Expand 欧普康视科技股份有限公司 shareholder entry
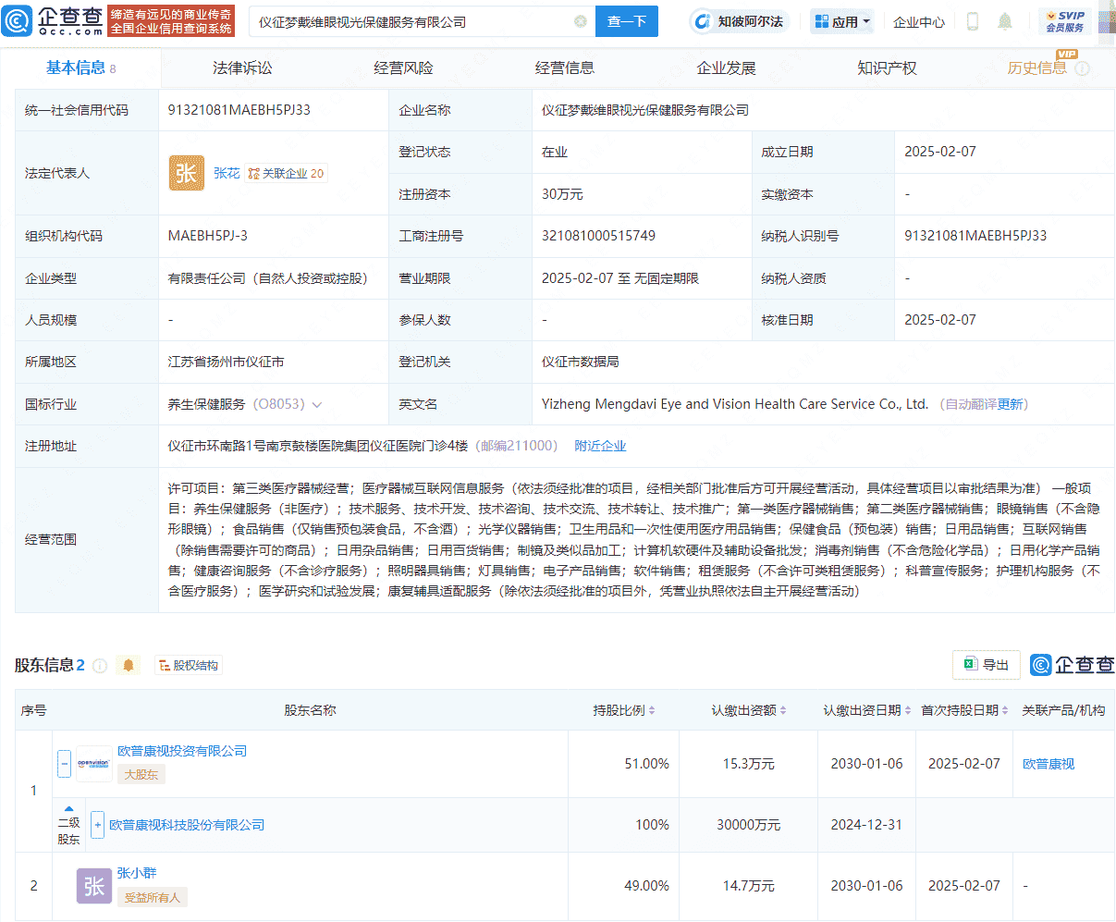 coord(97,824)
